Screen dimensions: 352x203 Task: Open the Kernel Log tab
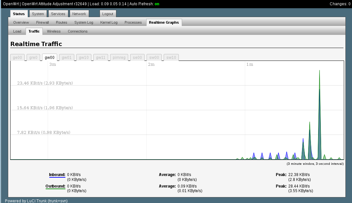click(109, 22)
